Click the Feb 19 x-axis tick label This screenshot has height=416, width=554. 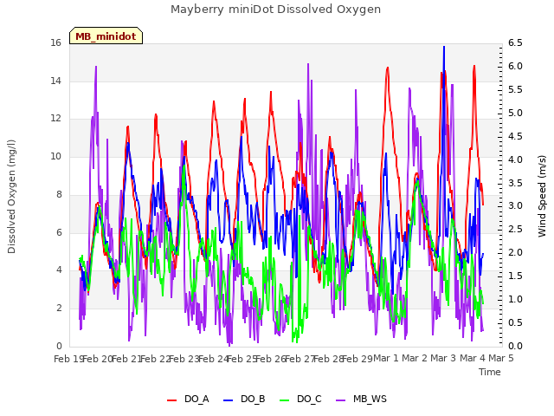coord(68,359)
